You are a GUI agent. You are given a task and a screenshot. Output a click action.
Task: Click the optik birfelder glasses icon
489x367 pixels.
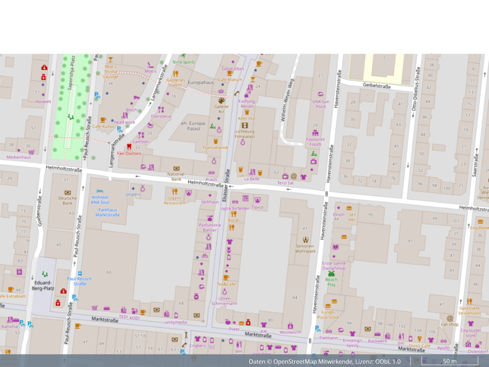(235, 202)
